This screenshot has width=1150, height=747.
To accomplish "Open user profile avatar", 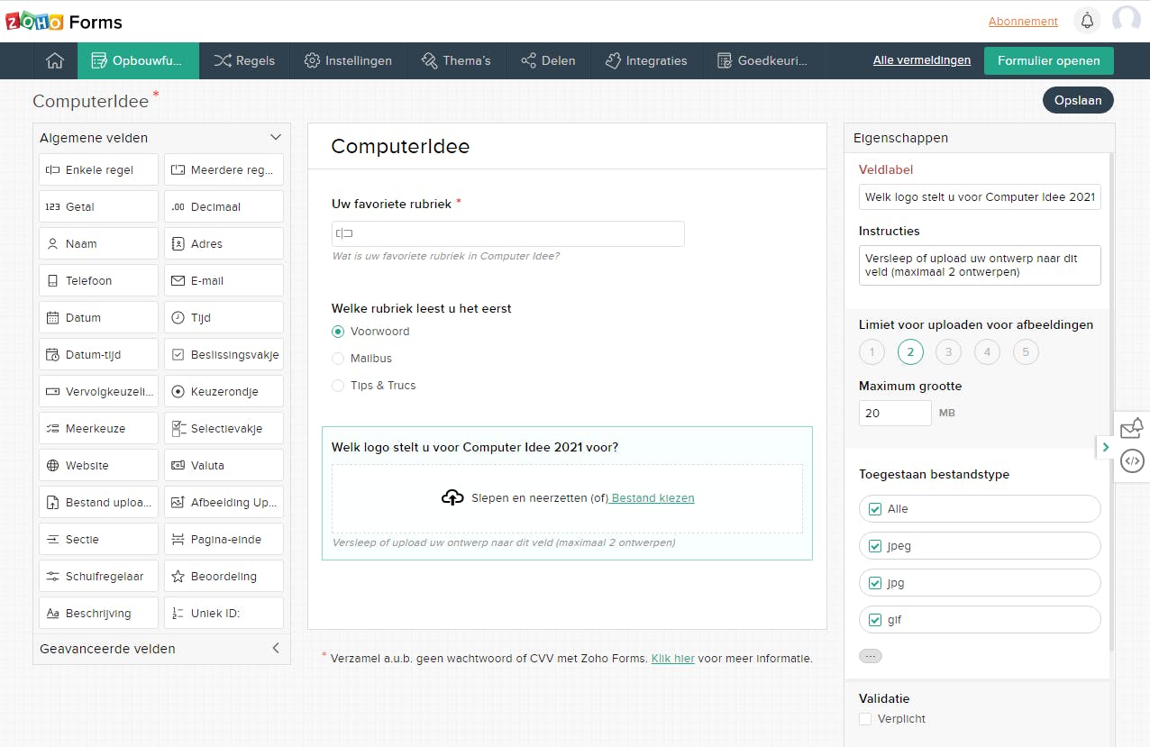I will tap(1127, 21).
